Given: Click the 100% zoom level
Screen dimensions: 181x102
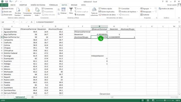Looking at the screenshot, I should [178, 100].
